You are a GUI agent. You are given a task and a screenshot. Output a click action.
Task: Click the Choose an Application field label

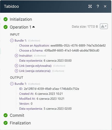tap(34, 45)
